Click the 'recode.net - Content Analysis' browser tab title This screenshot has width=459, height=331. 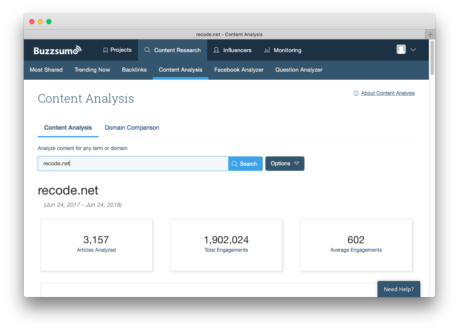point(229,34)
